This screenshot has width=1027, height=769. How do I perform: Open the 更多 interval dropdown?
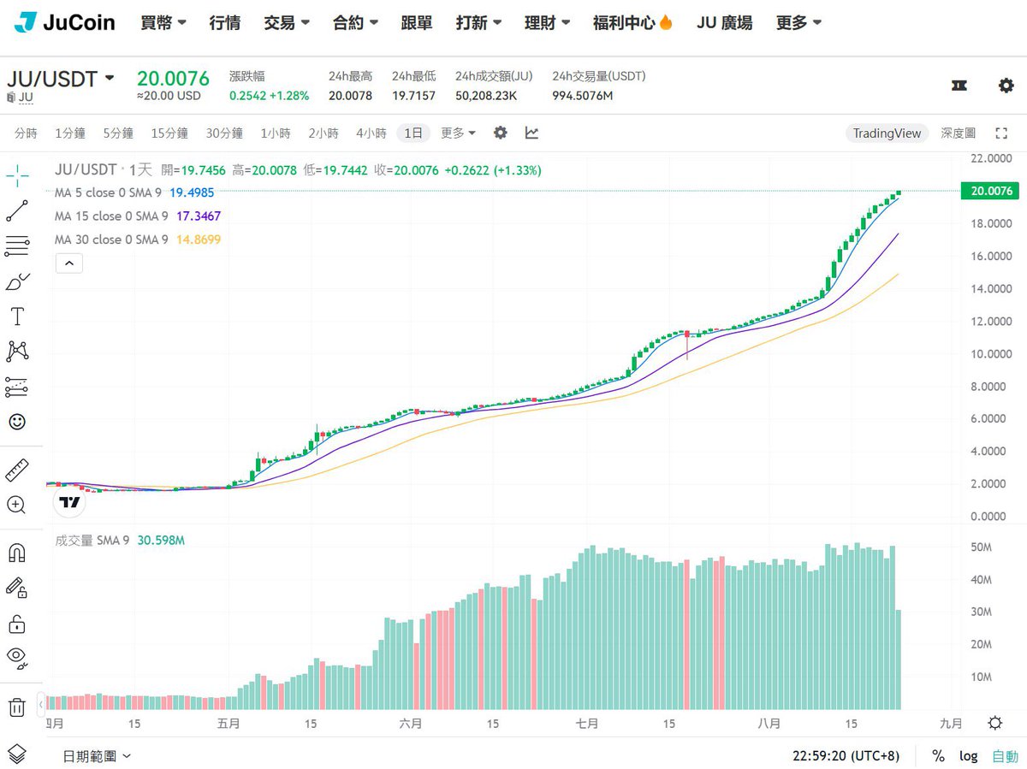(x=458, y=133)
